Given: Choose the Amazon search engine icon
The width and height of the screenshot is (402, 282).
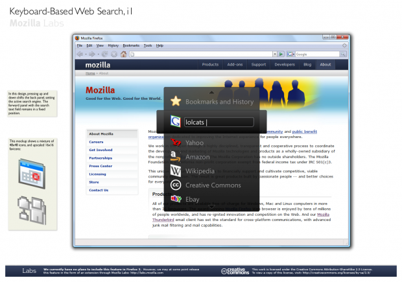Looking at the screenshot, I should click(175, 157).
